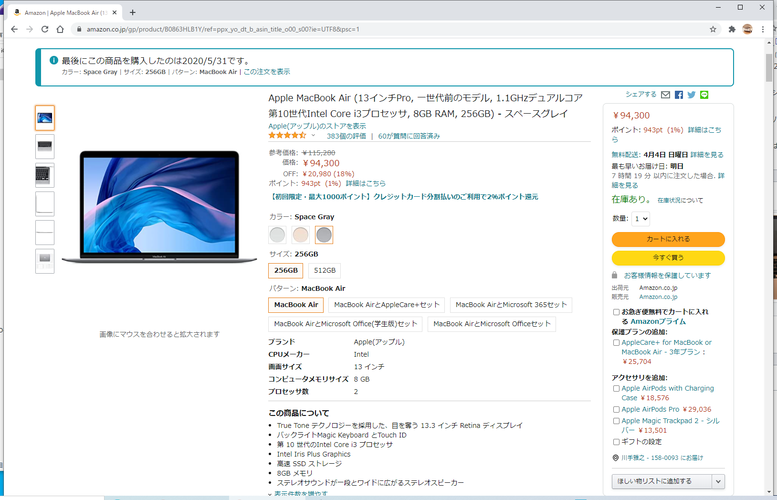Click the keyboard thumbnail in image sidebar
Viewport: 777px width, 500px height.
[x=44, y=175]
